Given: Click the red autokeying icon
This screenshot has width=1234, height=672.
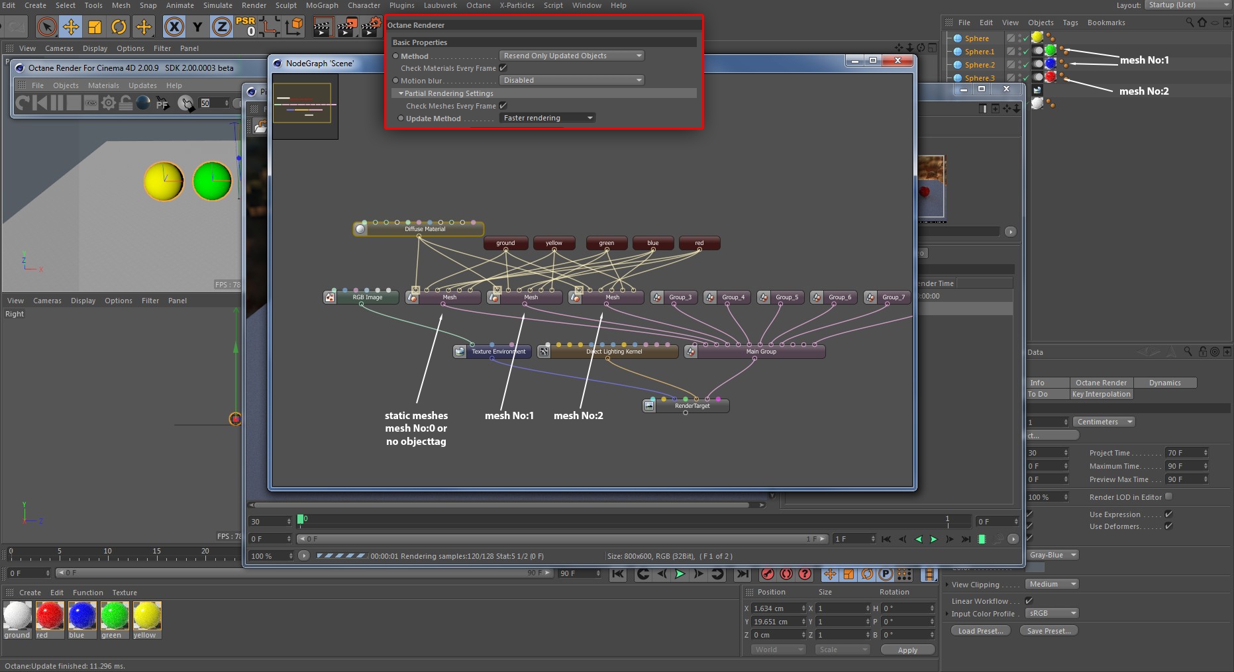Looking at the screenshot, I should pos(786,574).
